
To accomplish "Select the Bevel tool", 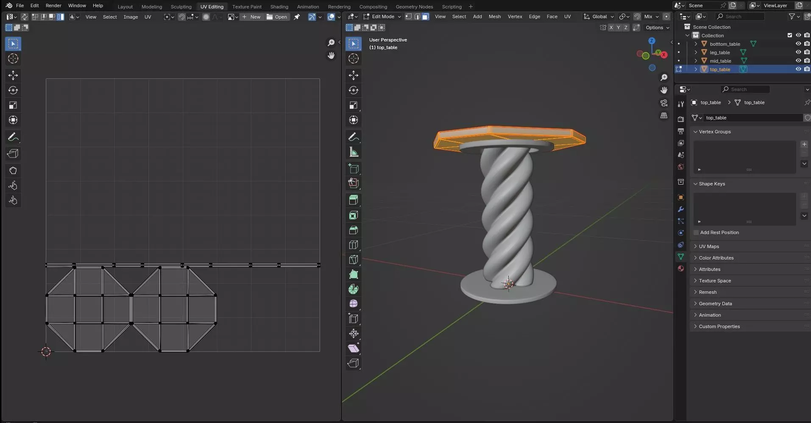I will coord(354,230).
